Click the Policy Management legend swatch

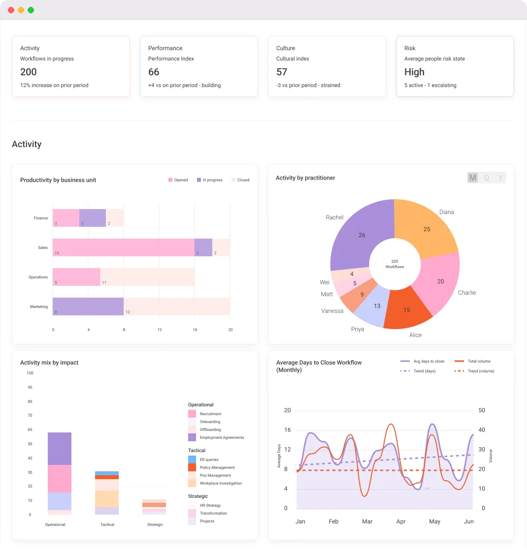192,467
